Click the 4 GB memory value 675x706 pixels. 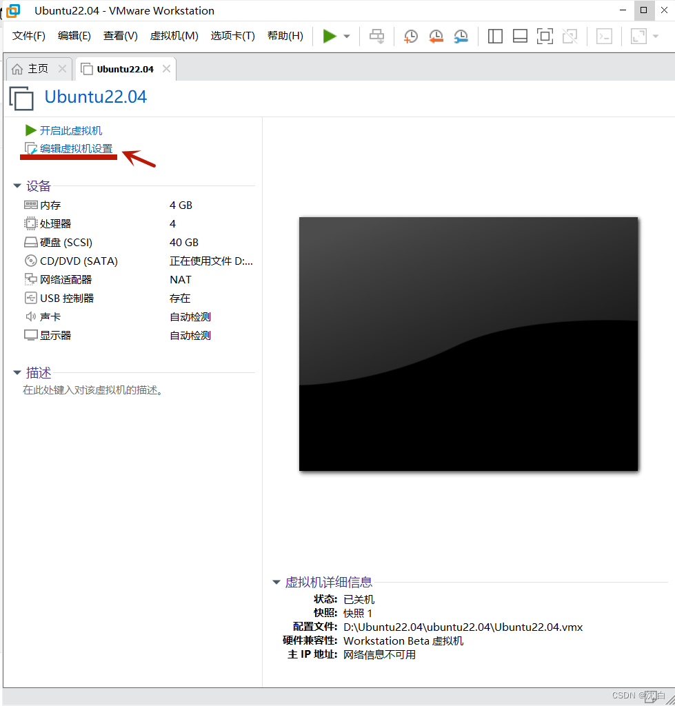181,205
